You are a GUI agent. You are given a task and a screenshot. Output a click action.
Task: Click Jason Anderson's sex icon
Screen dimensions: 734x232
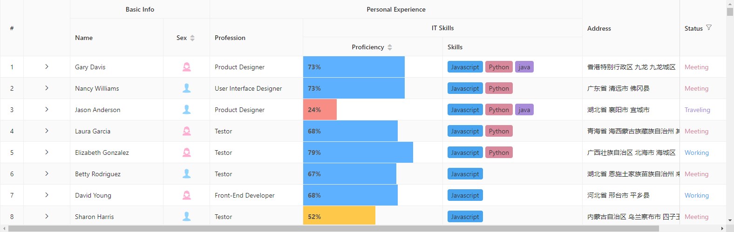[x=187, y=110]
